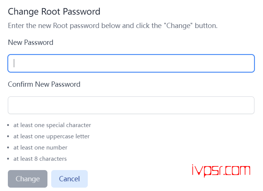Viewport: 263px width, 191px height.
Task: Click the bullet dot before special character rule
Action: pos(8,125)
